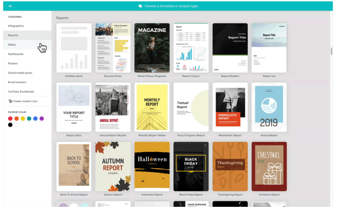Choose the Back To School Report template
Image resolution: width=337 pixels, height=210 pixels.
tap(74, 167)
